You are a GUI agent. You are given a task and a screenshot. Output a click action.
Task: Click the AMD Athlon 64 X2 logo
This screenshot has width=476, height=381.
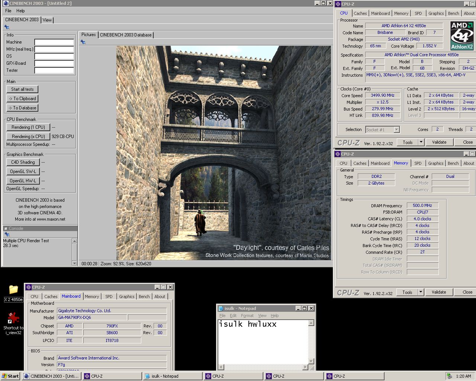tap(461, 36)
